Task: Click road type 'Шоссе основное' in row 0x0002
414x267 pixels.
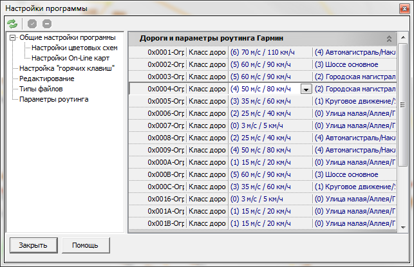Action: click(x=354, y=64)
